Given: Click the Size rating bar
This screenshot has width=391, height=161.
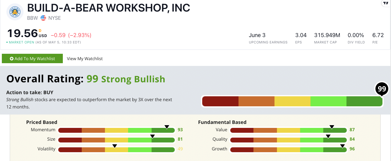Looking at the screenshot, I should coord(116,140).
